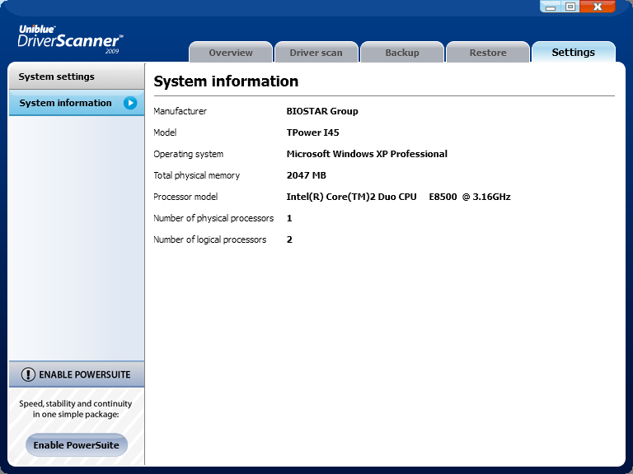Maximize the DriverScanner window

570,7
